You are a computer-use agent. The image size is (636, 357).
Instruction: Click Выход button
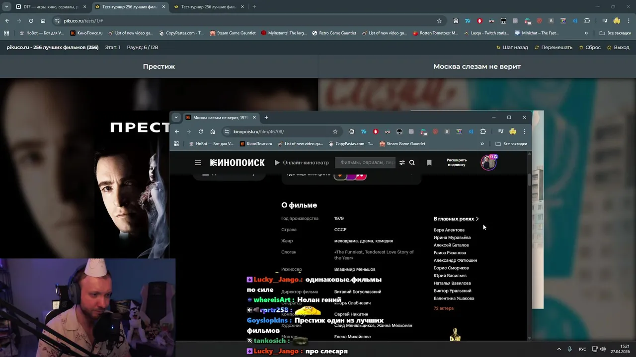click(x=618, y=47)
